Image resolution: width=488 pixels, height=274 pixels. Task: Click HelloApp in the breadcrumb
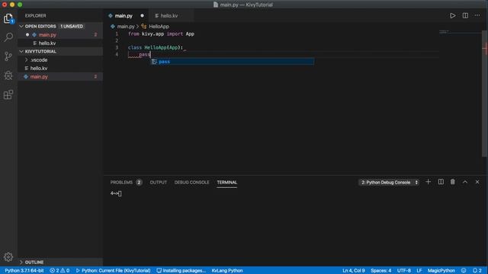159,27
